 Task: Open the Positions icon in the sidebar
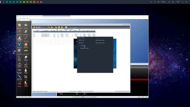(26, 25)
